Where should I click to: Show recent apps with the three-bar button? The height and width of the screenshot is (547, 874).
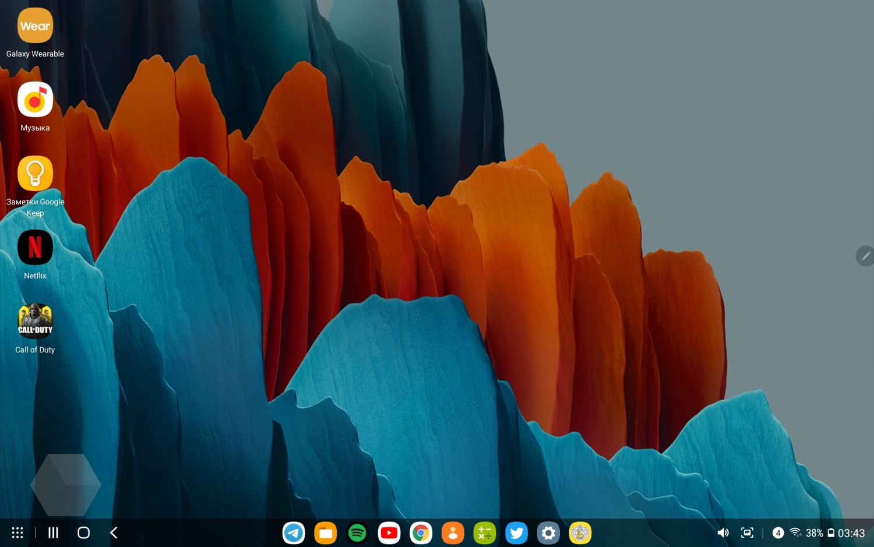(53, 533)
